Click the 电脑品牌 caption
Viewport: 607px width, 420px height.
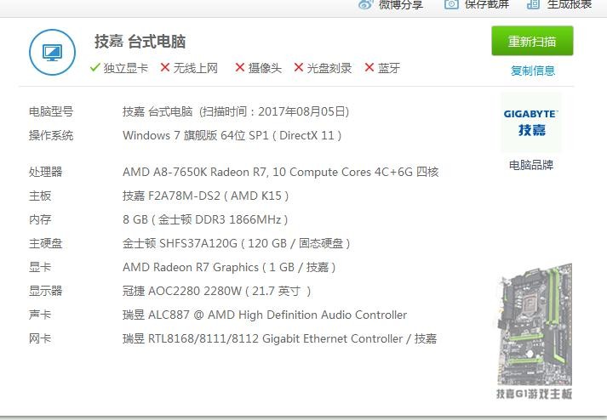tap(531, 165)
